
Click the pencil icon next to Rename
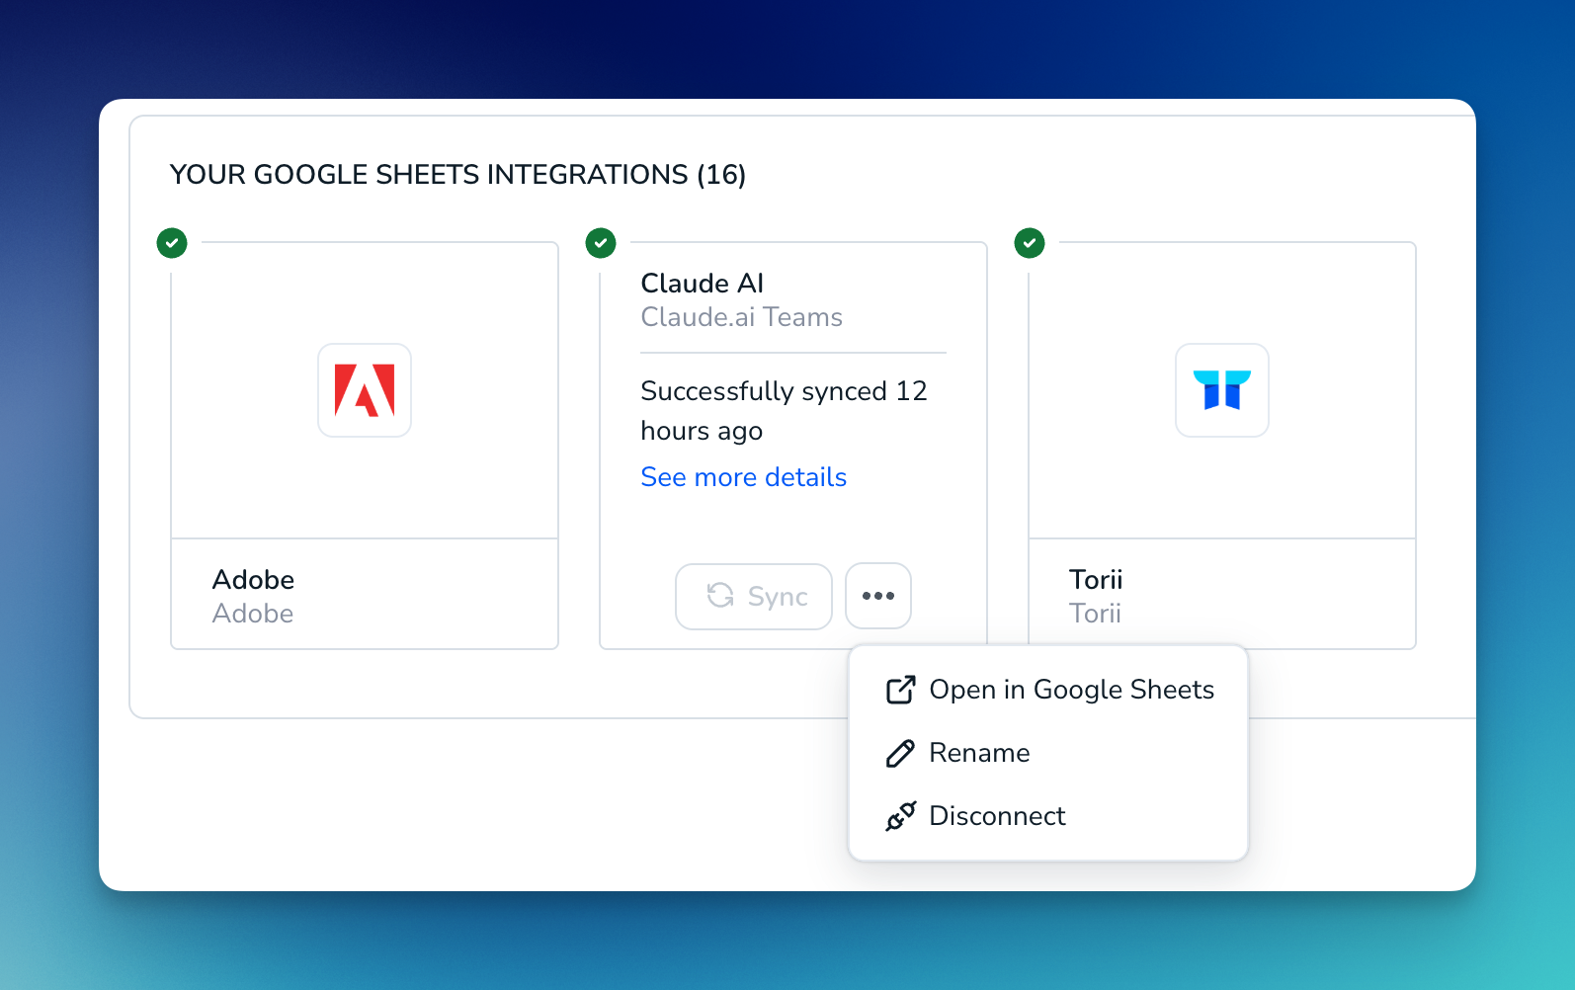(900, 753)
